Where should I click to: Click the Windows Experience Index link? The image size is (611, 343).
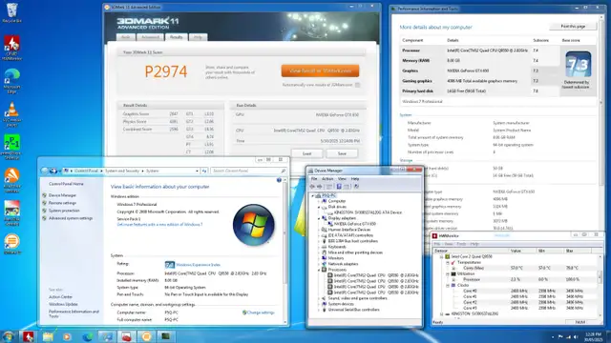tap(198, 265)
